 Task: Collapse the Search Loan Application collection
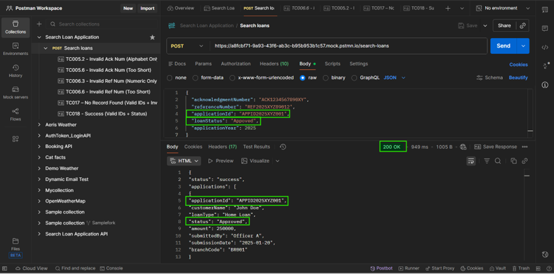[x=39, y=37]
